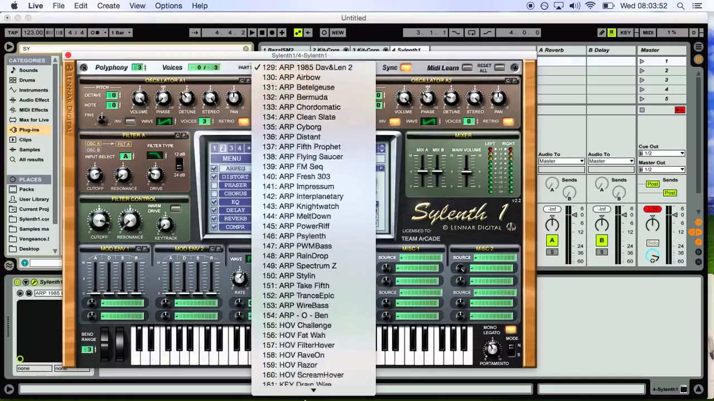Viewport: 714px width, 401px height.
Task: Click the Play button in Live transport
Action: click(252, 33)
